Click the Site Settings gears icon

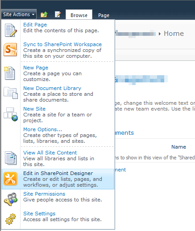pos(10,219)
